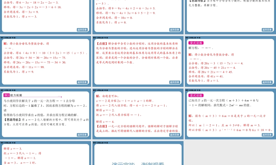Select the 马小虎 example problem slide

pyautogui.click(x=46, y=113)
